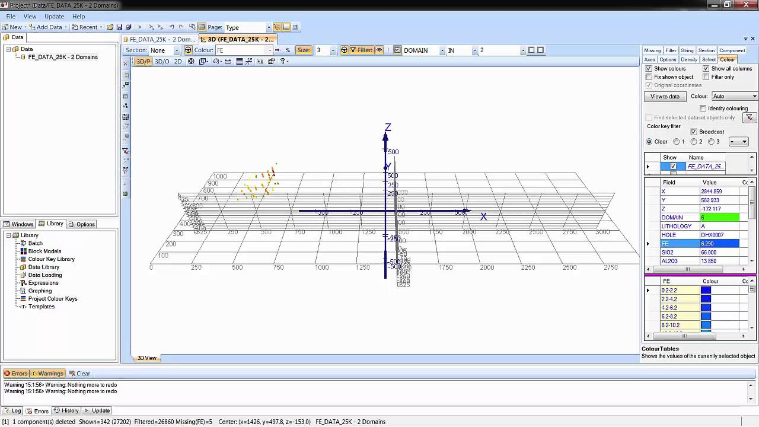Select color key filter radio 1
This screenshot has height=427, width=759.
677,142
